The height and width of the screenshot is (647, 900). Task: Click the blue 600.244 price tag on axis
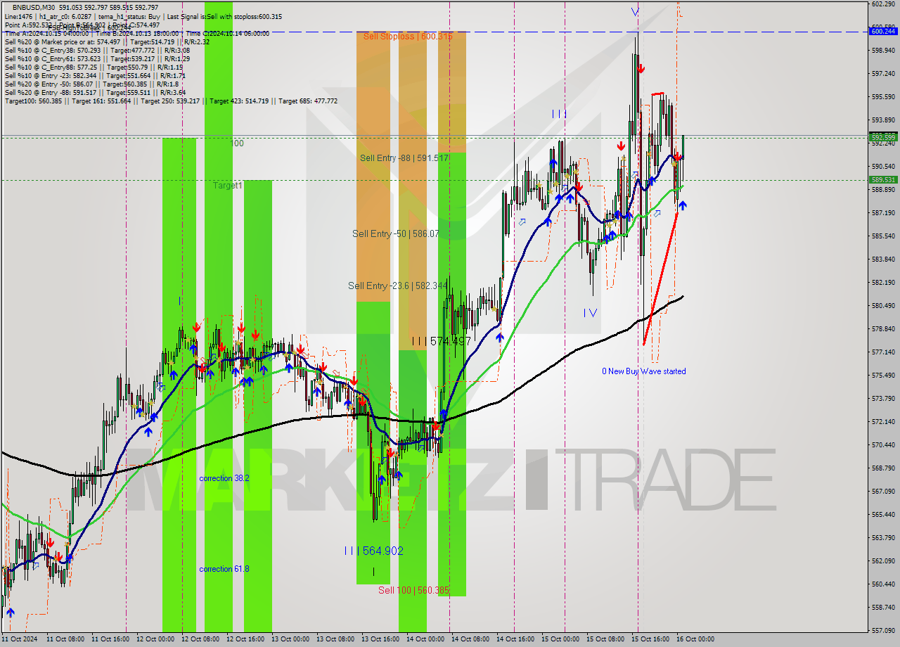pyautogui.click(x=883, y=31)
